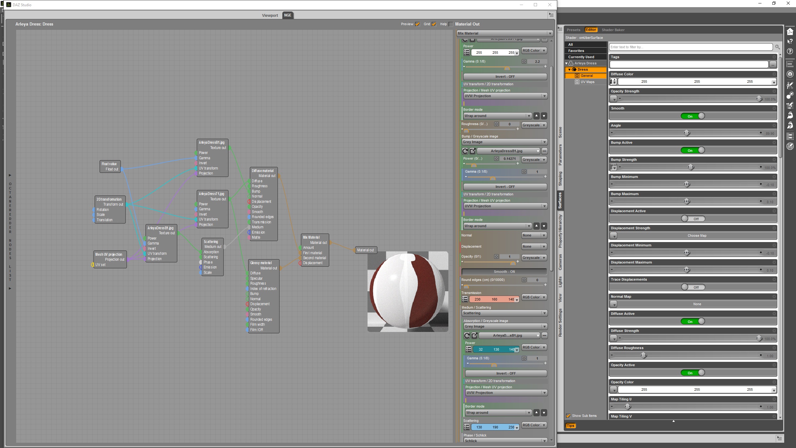Screen dimensions: 796x448
Task: Open the Mix Material dropdown
Action: 504,33
